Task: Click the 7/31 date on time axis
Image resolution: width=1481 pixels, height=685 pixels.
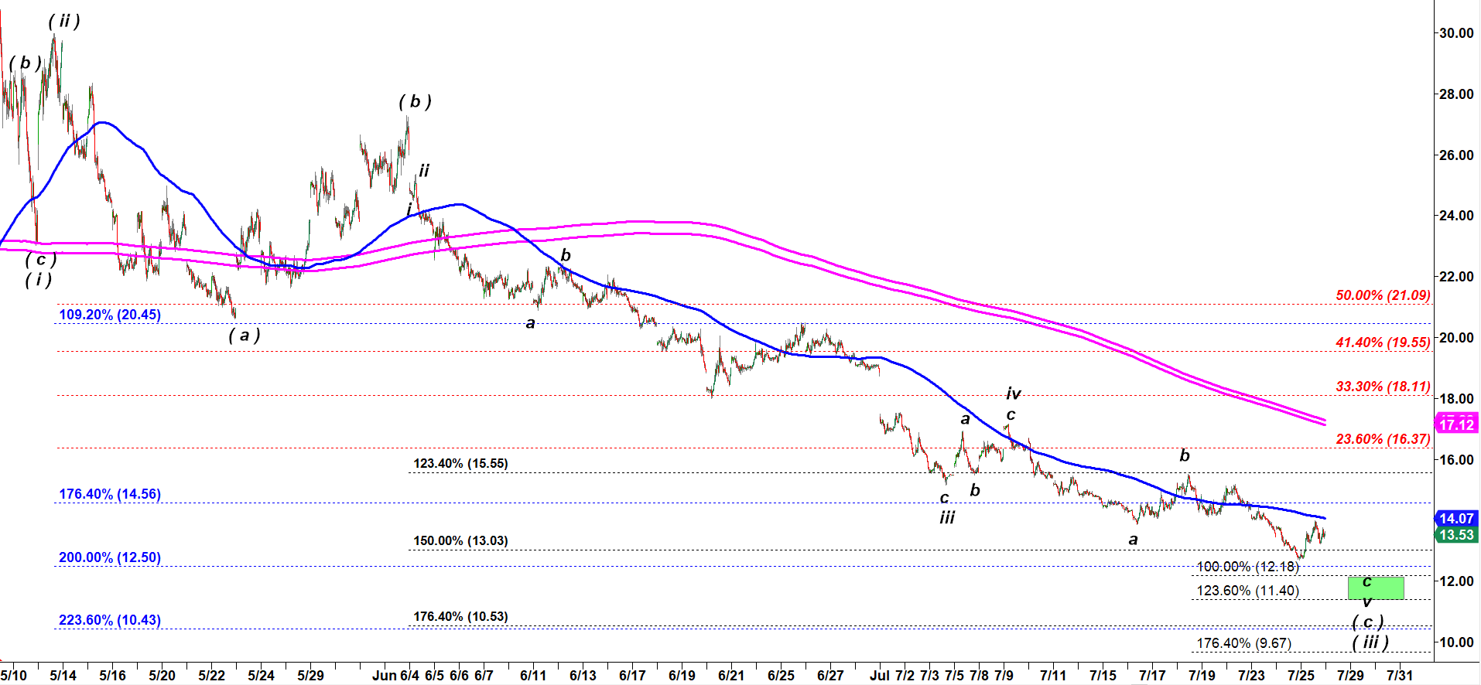Action: click(1399, 675)
